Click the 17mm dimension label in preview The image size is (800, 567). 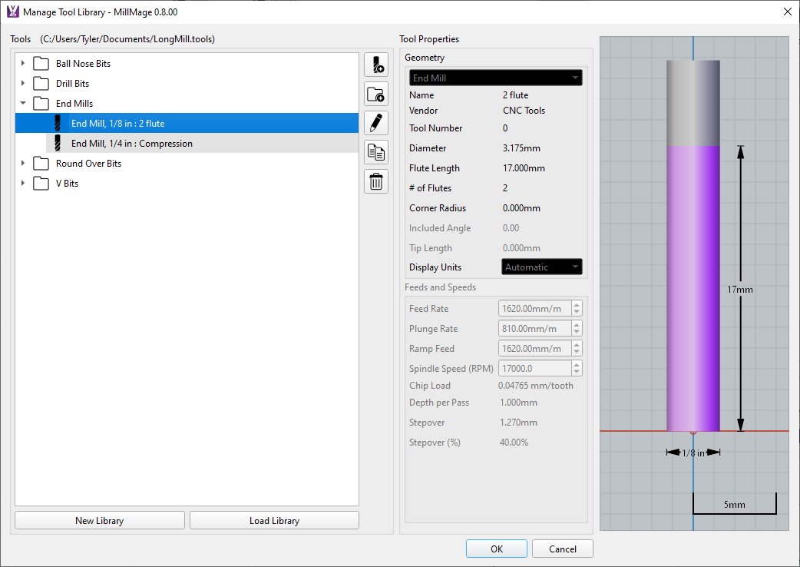pyautogui.click(x=740, y=290)
